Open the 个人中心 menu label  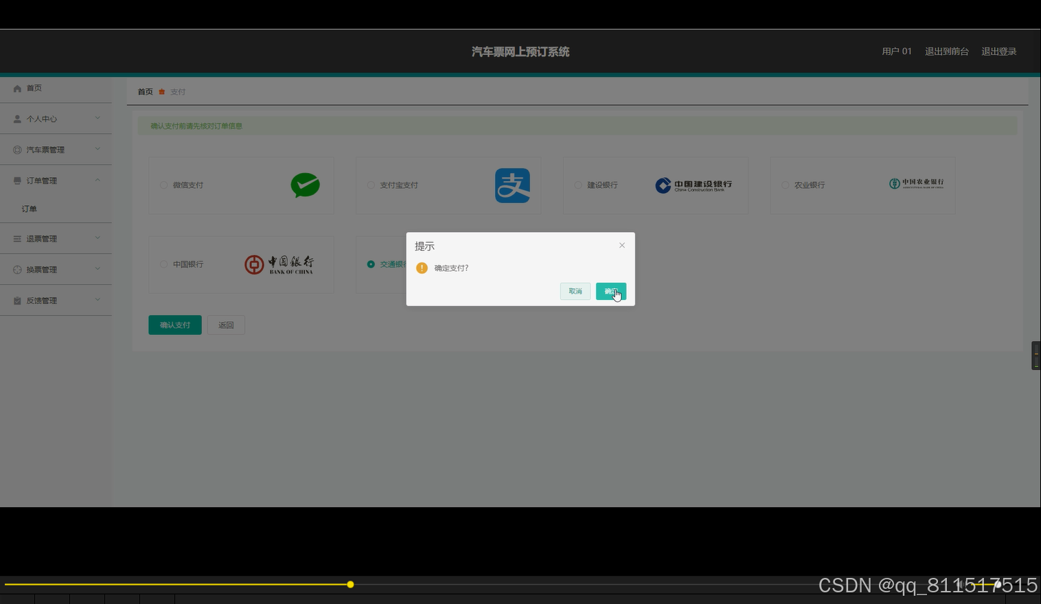(42, 119)
